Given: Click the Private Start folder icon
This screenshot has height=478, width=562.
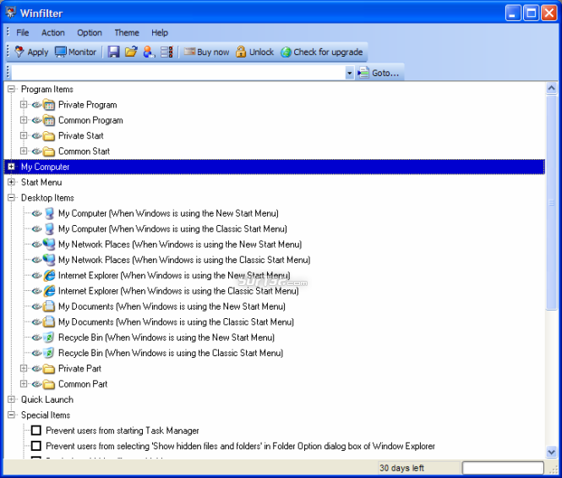Looking at the screenshot, I should click(49, 135).
